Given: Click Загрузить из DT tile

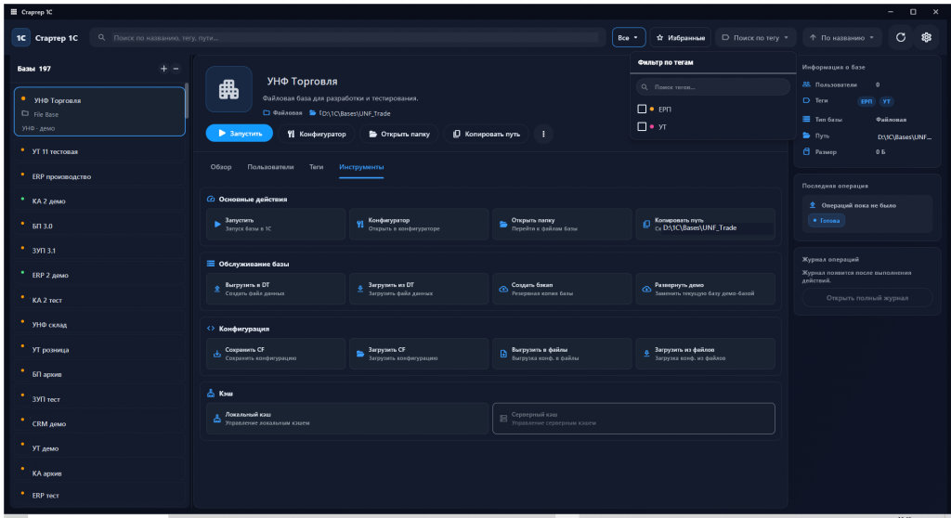Looking at the screenshot, I should point(419,289).
